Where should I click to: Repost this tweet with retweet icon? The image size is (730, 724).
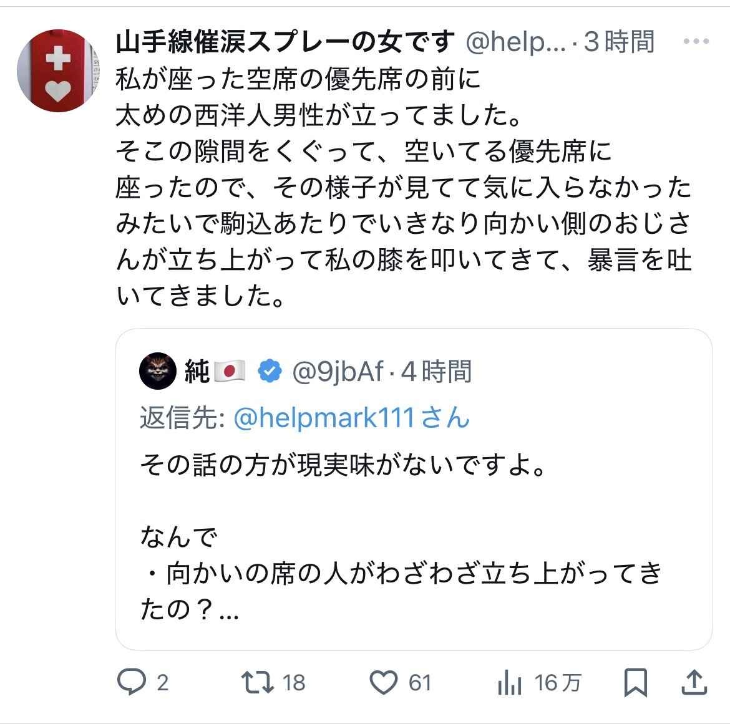(x=258, y=682)
